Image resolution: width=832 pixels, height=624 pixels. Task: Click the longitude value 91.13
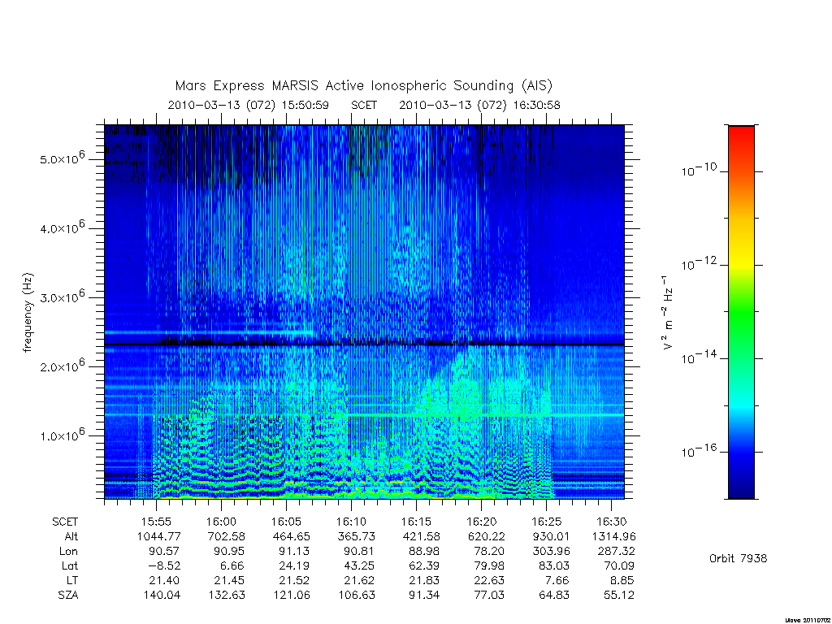[x=294, y=552]
